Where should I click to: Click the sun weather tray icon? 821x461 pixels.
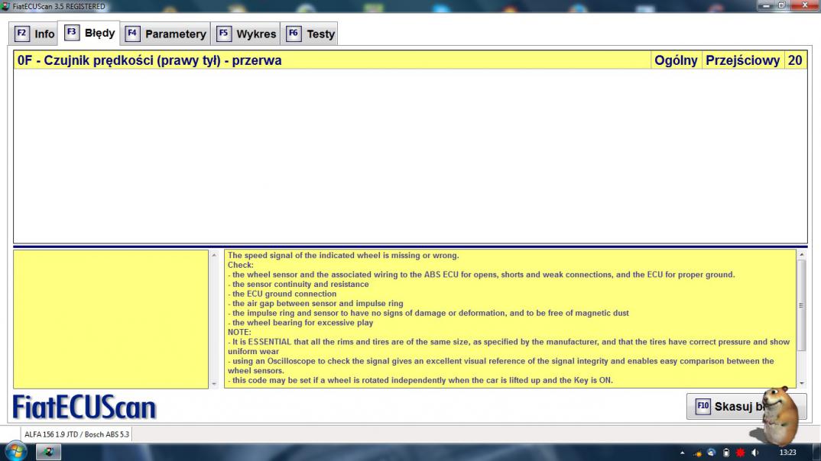click(697, 453)
